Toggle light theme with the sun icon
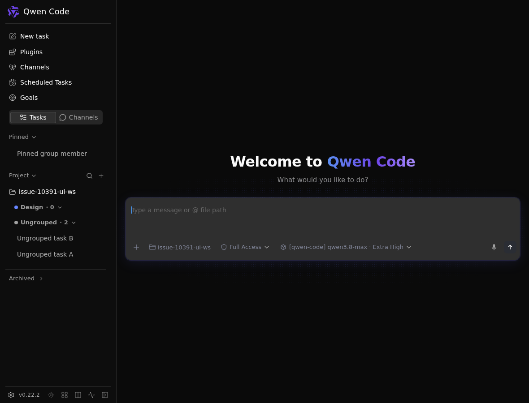Screen dimensions: 529x403 pos(51,395)
